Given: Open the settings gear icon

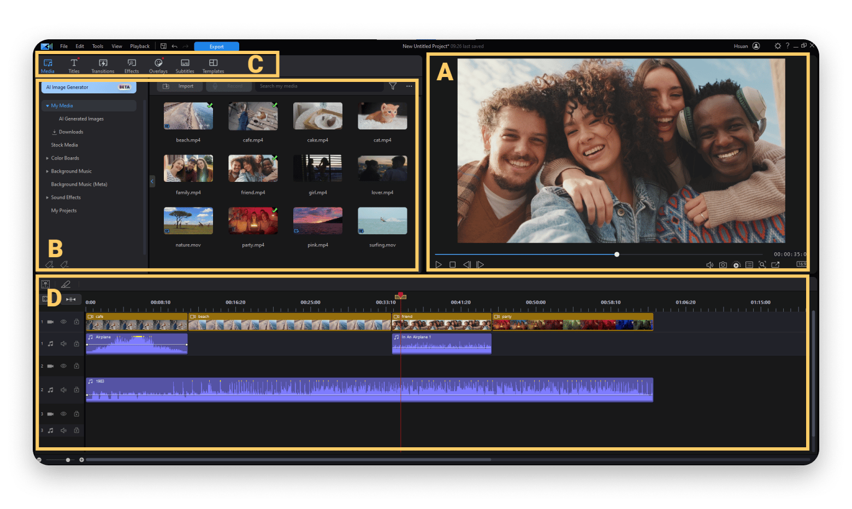Looking at the screenshot, I should click(778, 46).
